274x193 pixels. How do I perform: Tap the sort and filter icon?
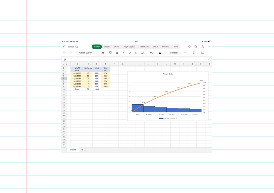point(209,53)
